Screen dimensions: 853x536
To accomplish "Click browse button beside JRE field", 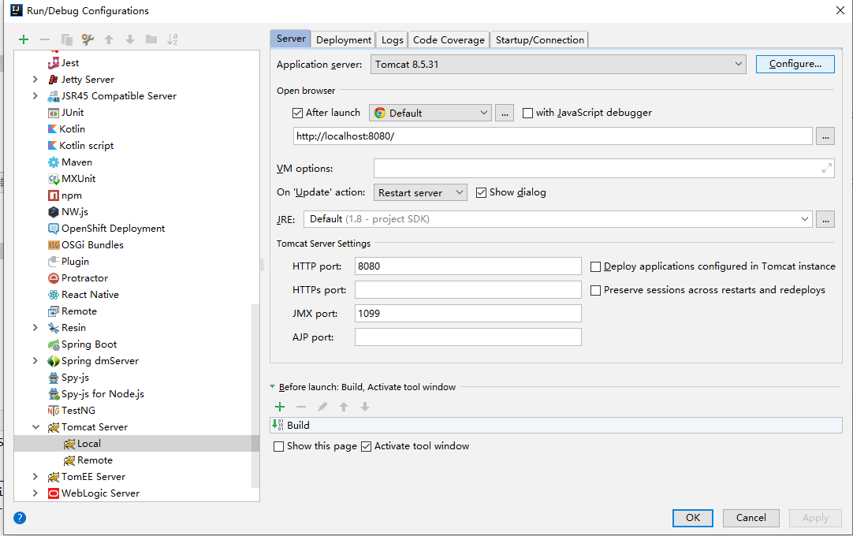I will pos(825,219).
